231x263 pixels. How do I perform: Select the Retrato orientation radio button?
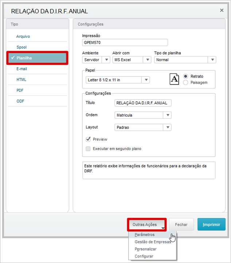click(x=185, y=76)
